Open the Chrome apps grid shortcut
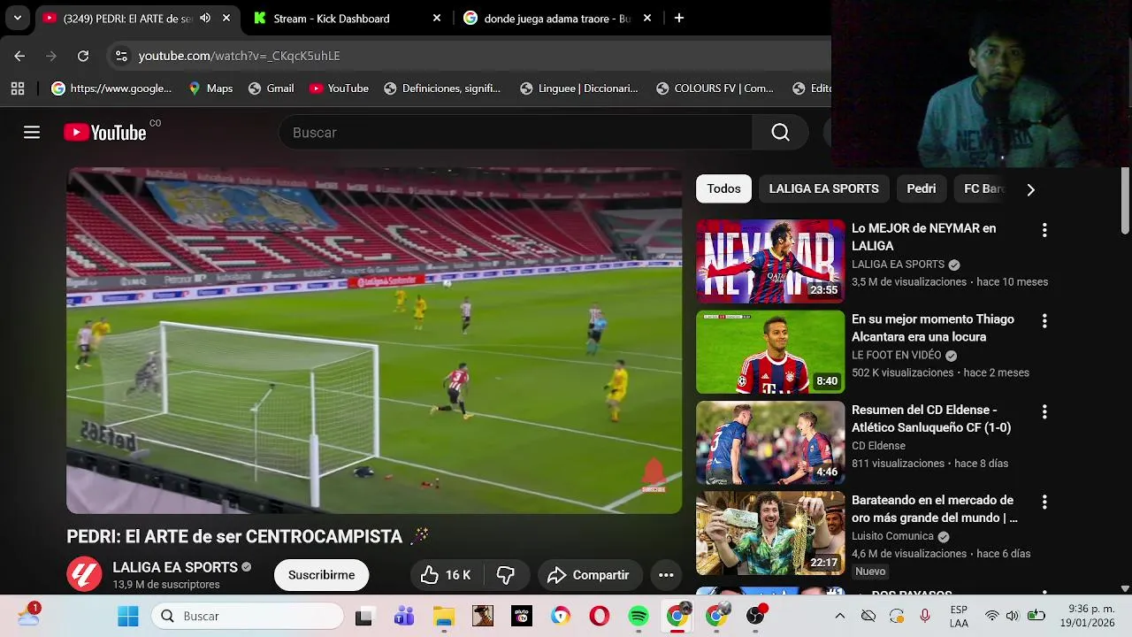The width and height of the screenshot is (1132, 637). (18, 88)
